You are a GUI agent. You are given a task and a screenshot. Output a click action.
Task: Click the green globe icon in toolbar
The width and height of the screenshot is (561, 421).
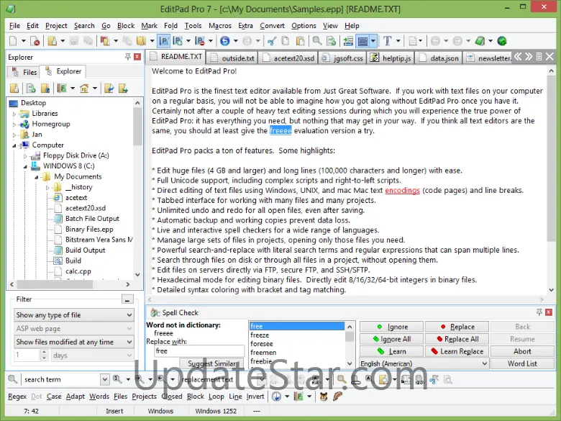(x=502, y=41)
